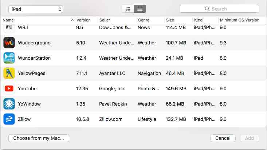The width and height of the screenshot is (267, 150).
Task: Click the News genre cell
Action: click(144, 27)
